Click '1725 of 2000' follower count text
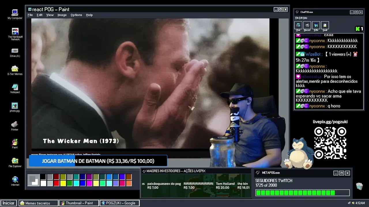 pos(266,185)
